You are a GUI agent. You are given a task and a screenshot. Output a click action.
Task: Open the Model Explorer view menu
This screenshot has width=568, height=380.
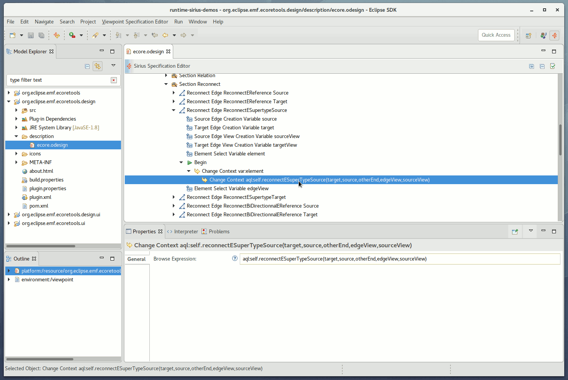click(x=113, y=65)
